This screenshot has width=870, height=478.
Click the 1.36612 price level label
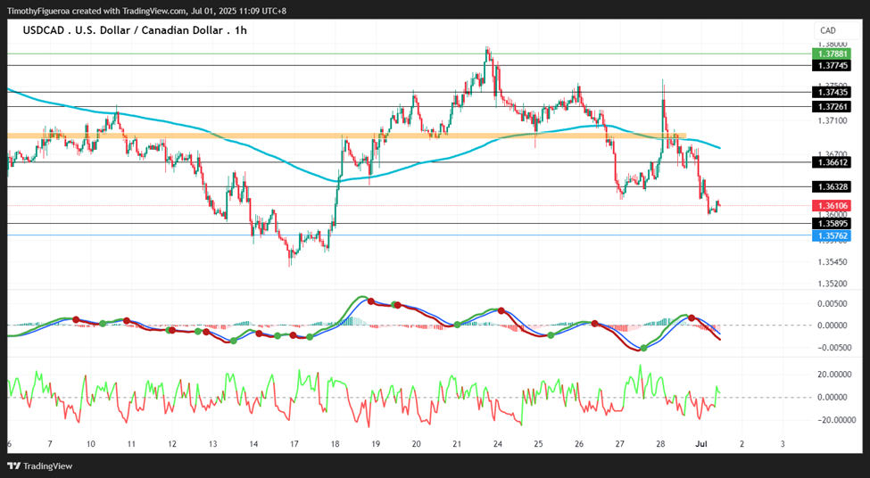tap(831, 162)
